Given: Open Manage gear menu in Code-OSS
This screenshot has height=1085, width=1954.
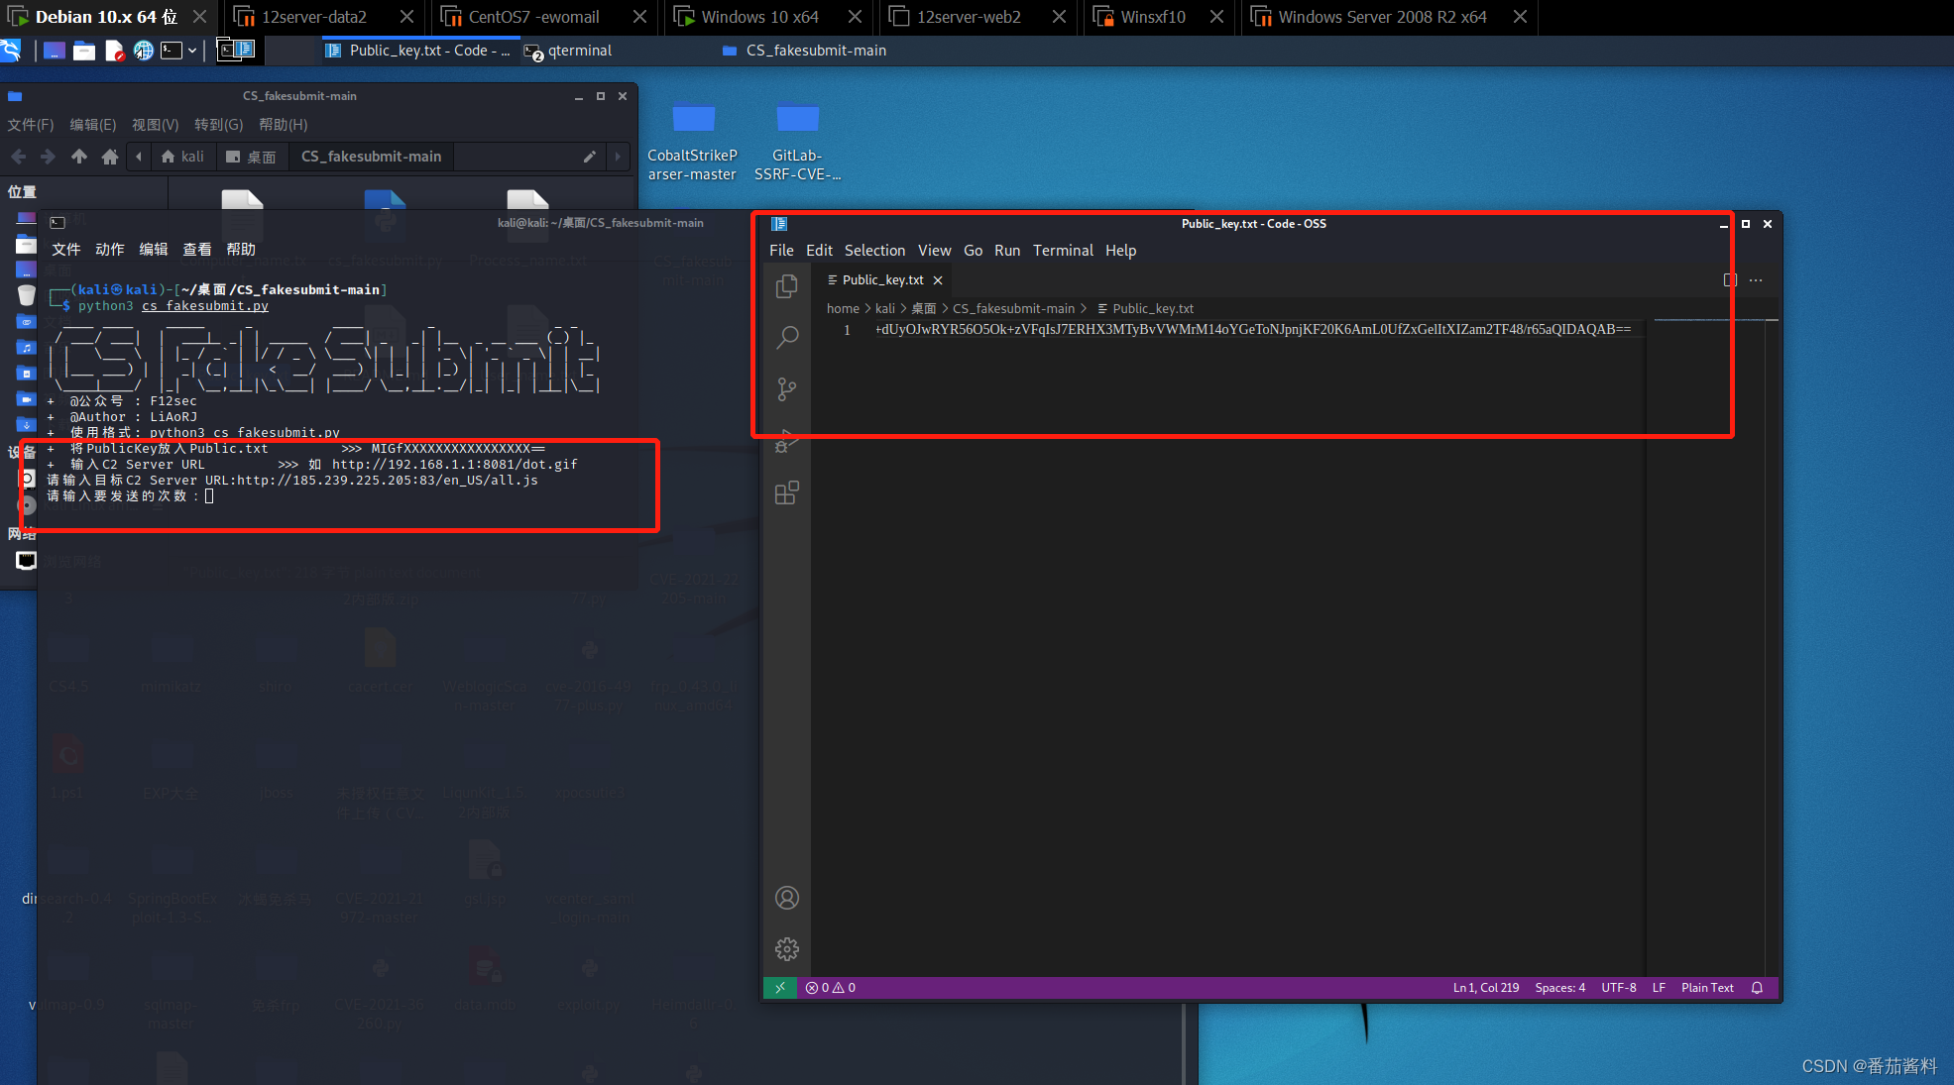Looking at the screenshot, I should click(x=787, y=949).
